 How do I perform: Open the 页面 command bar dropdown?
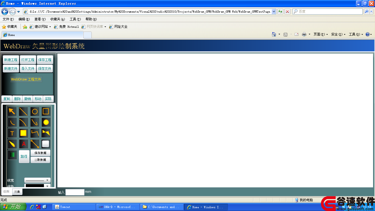(x=321, y=34)
